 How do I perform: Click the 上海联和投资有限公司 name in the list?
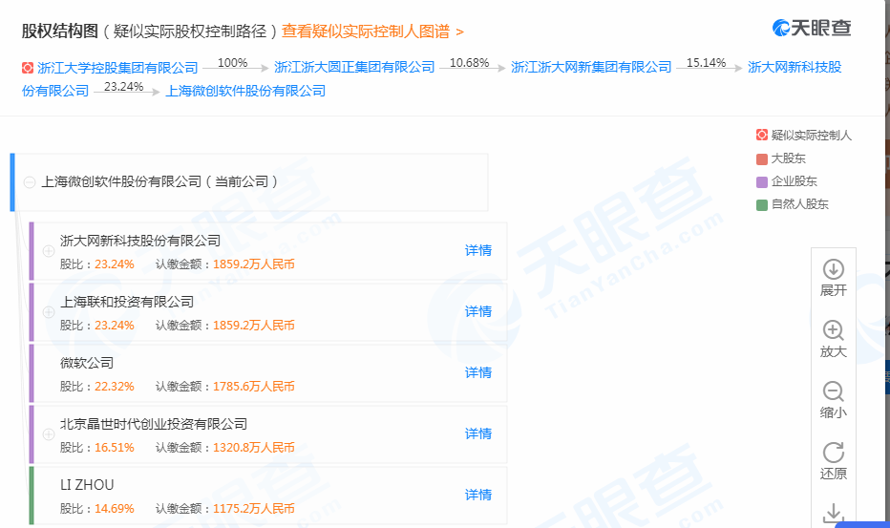click(127, 302)
